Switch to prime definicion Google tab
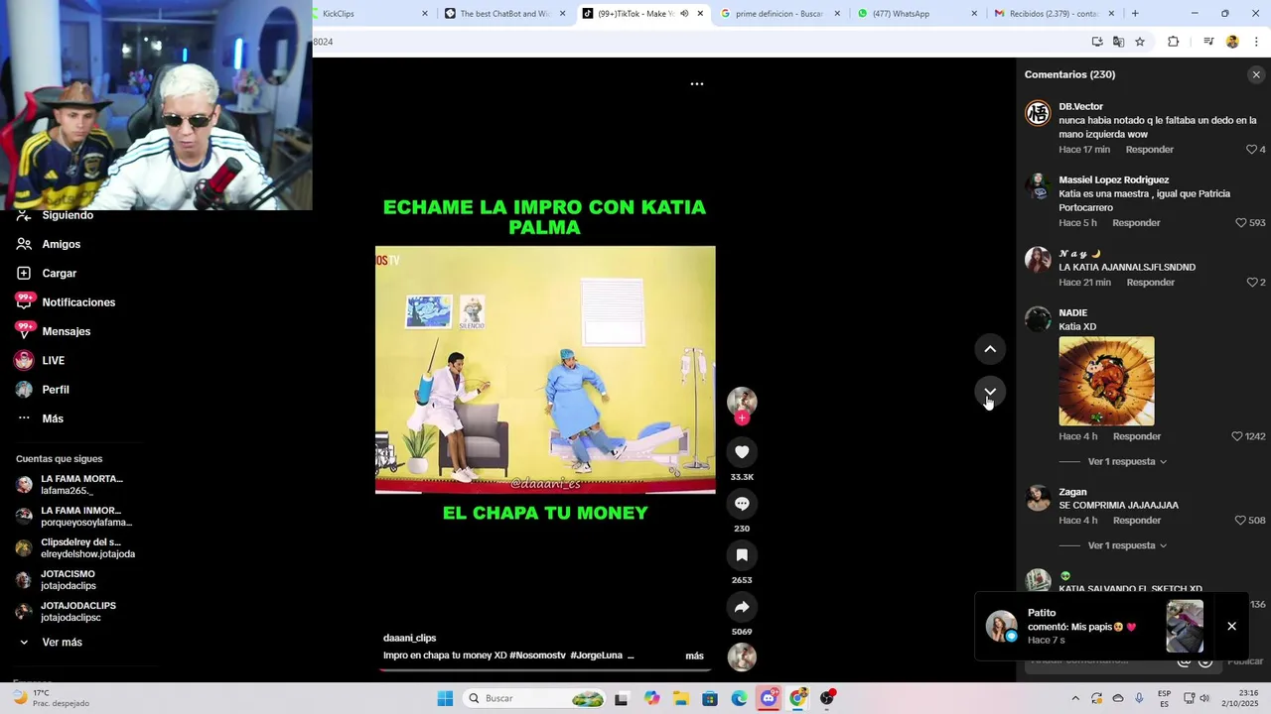 (x=775, y=14)
